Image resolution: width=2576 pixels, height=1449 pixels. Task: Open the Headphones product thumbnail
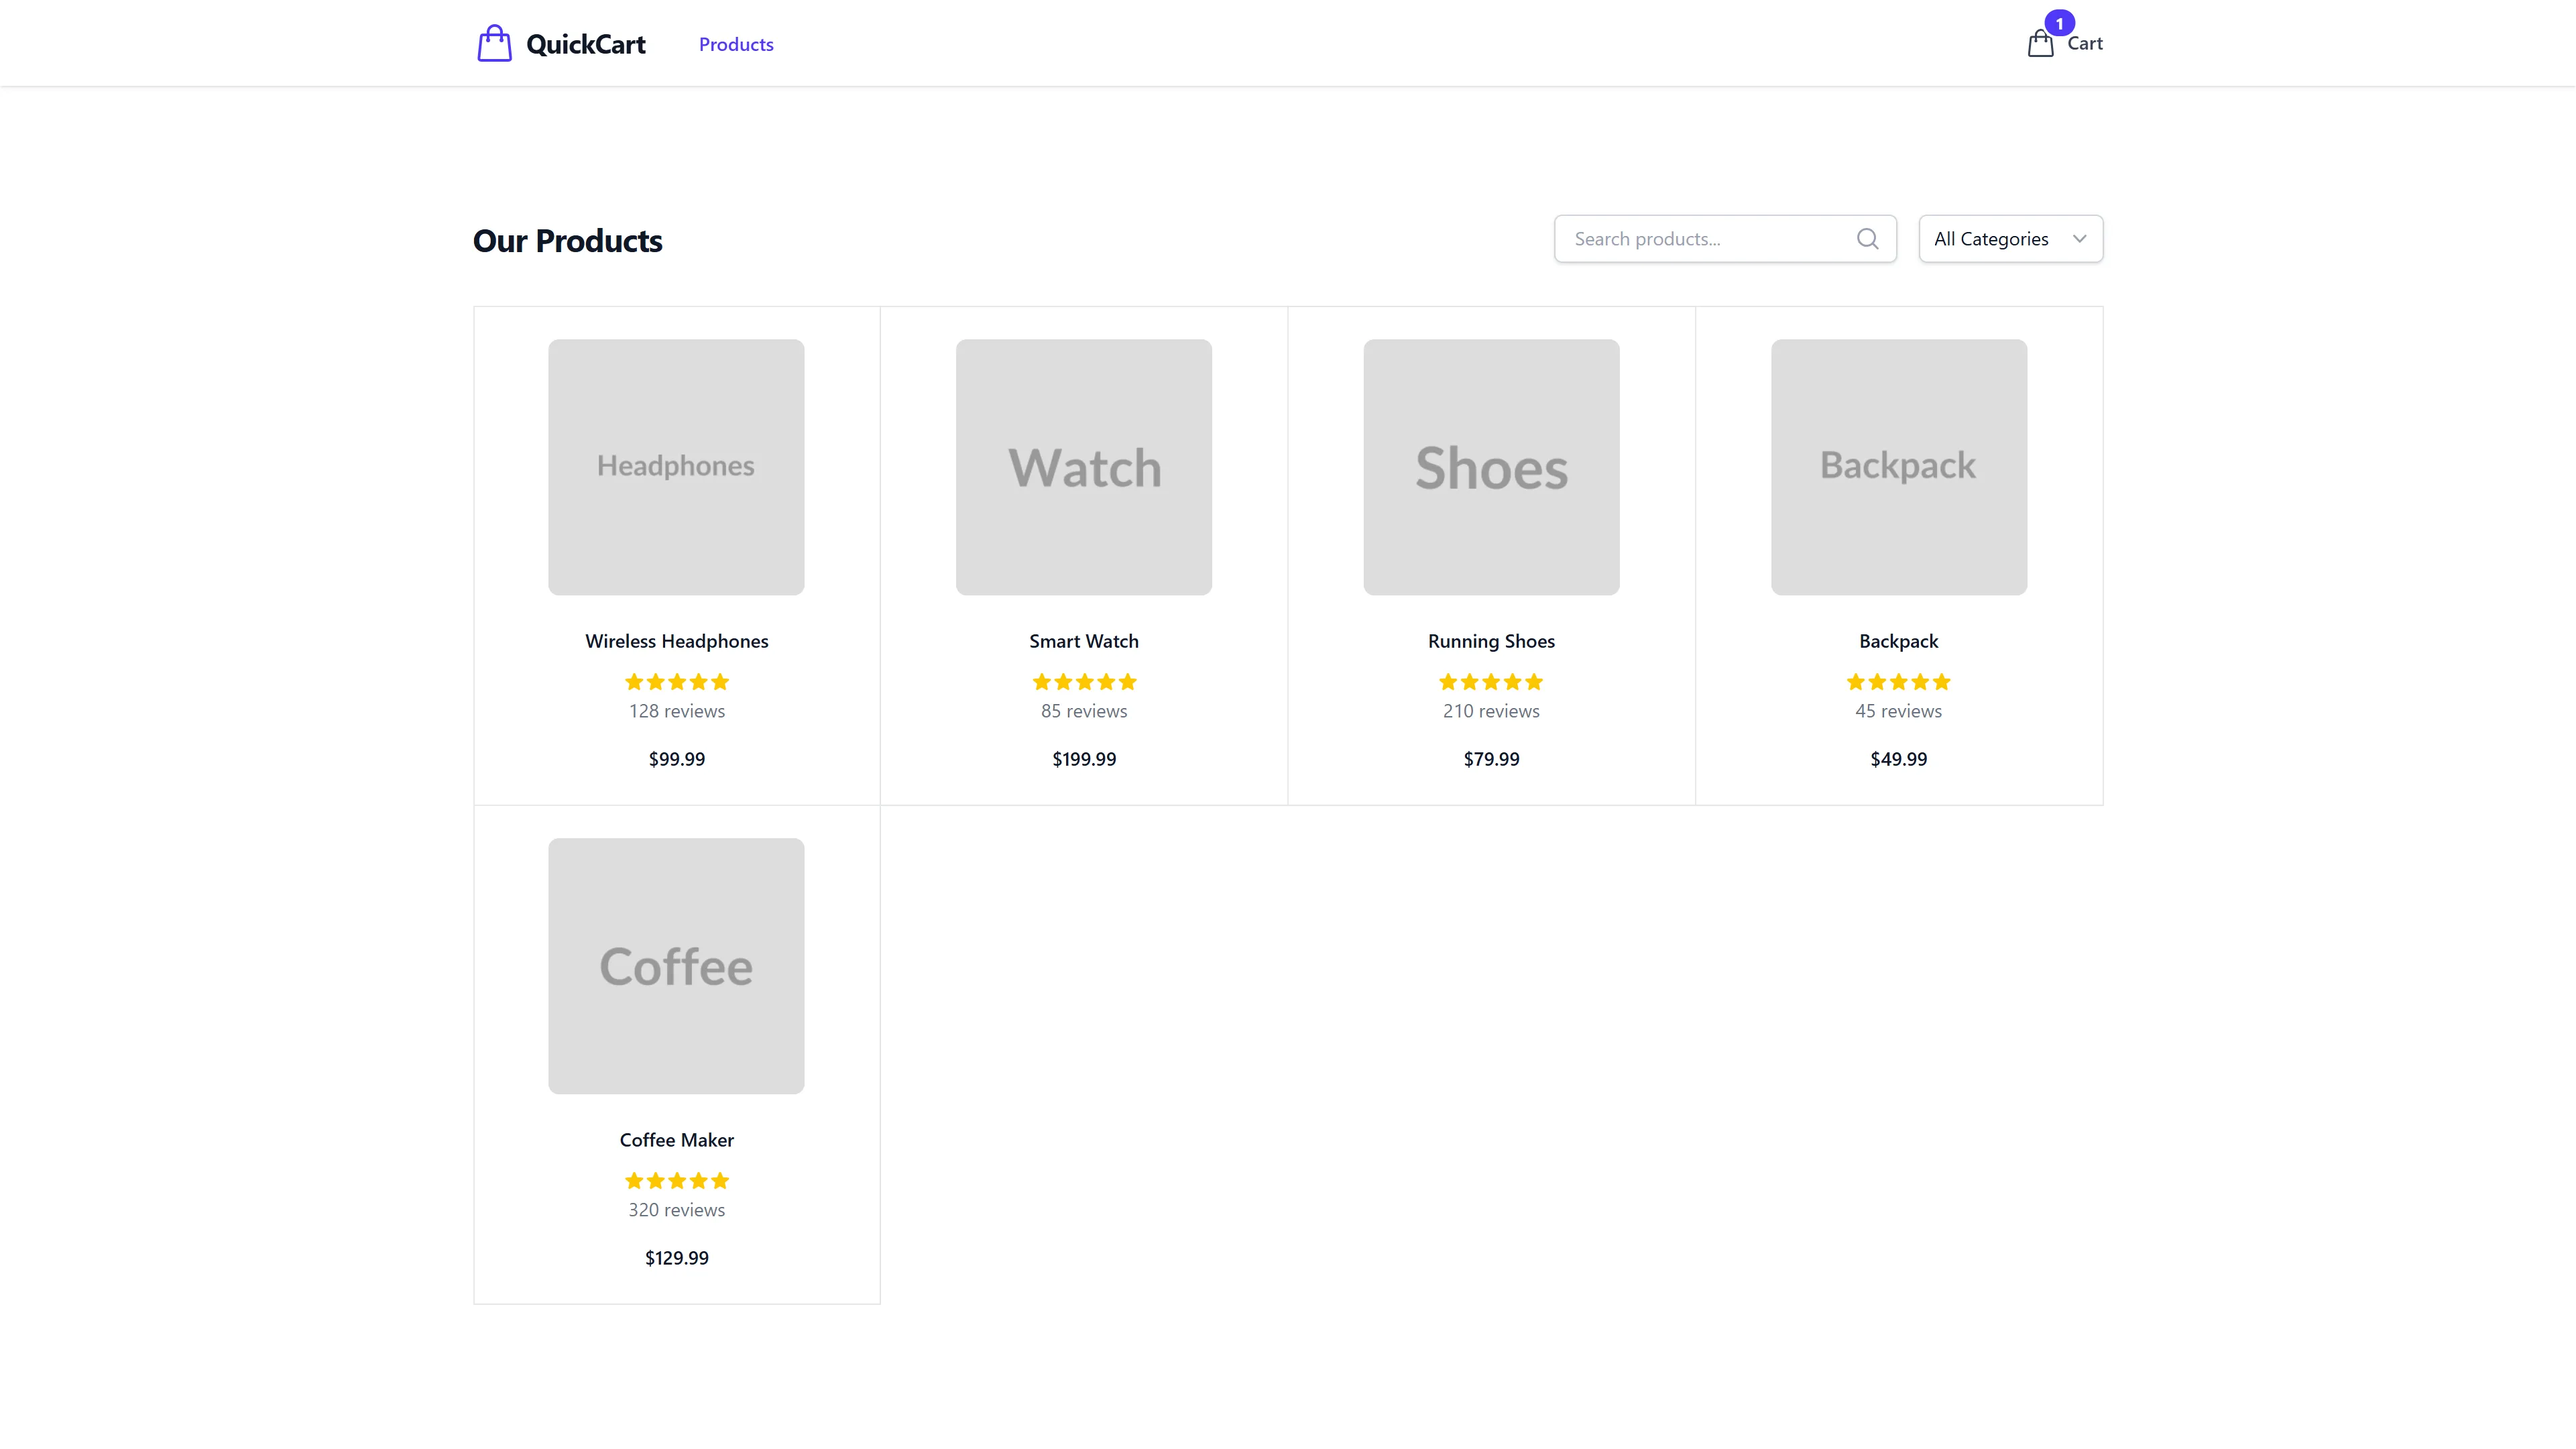pos(676,467)
